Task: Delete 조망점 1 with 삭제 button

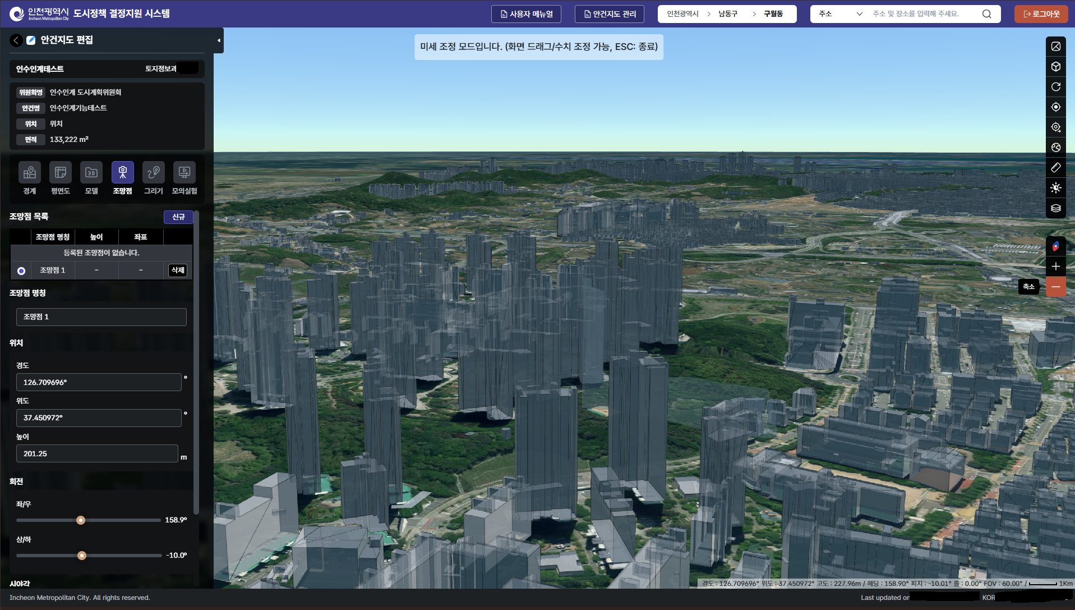Action: tap(178, 270)
